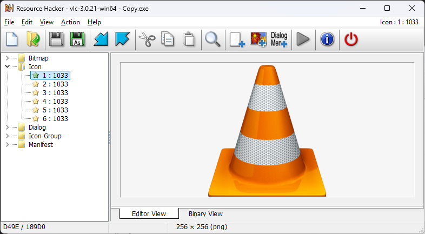The height and width of the screenshot is (234, 425).
Task: Click the open Icon folder icon
Action: 22,66
